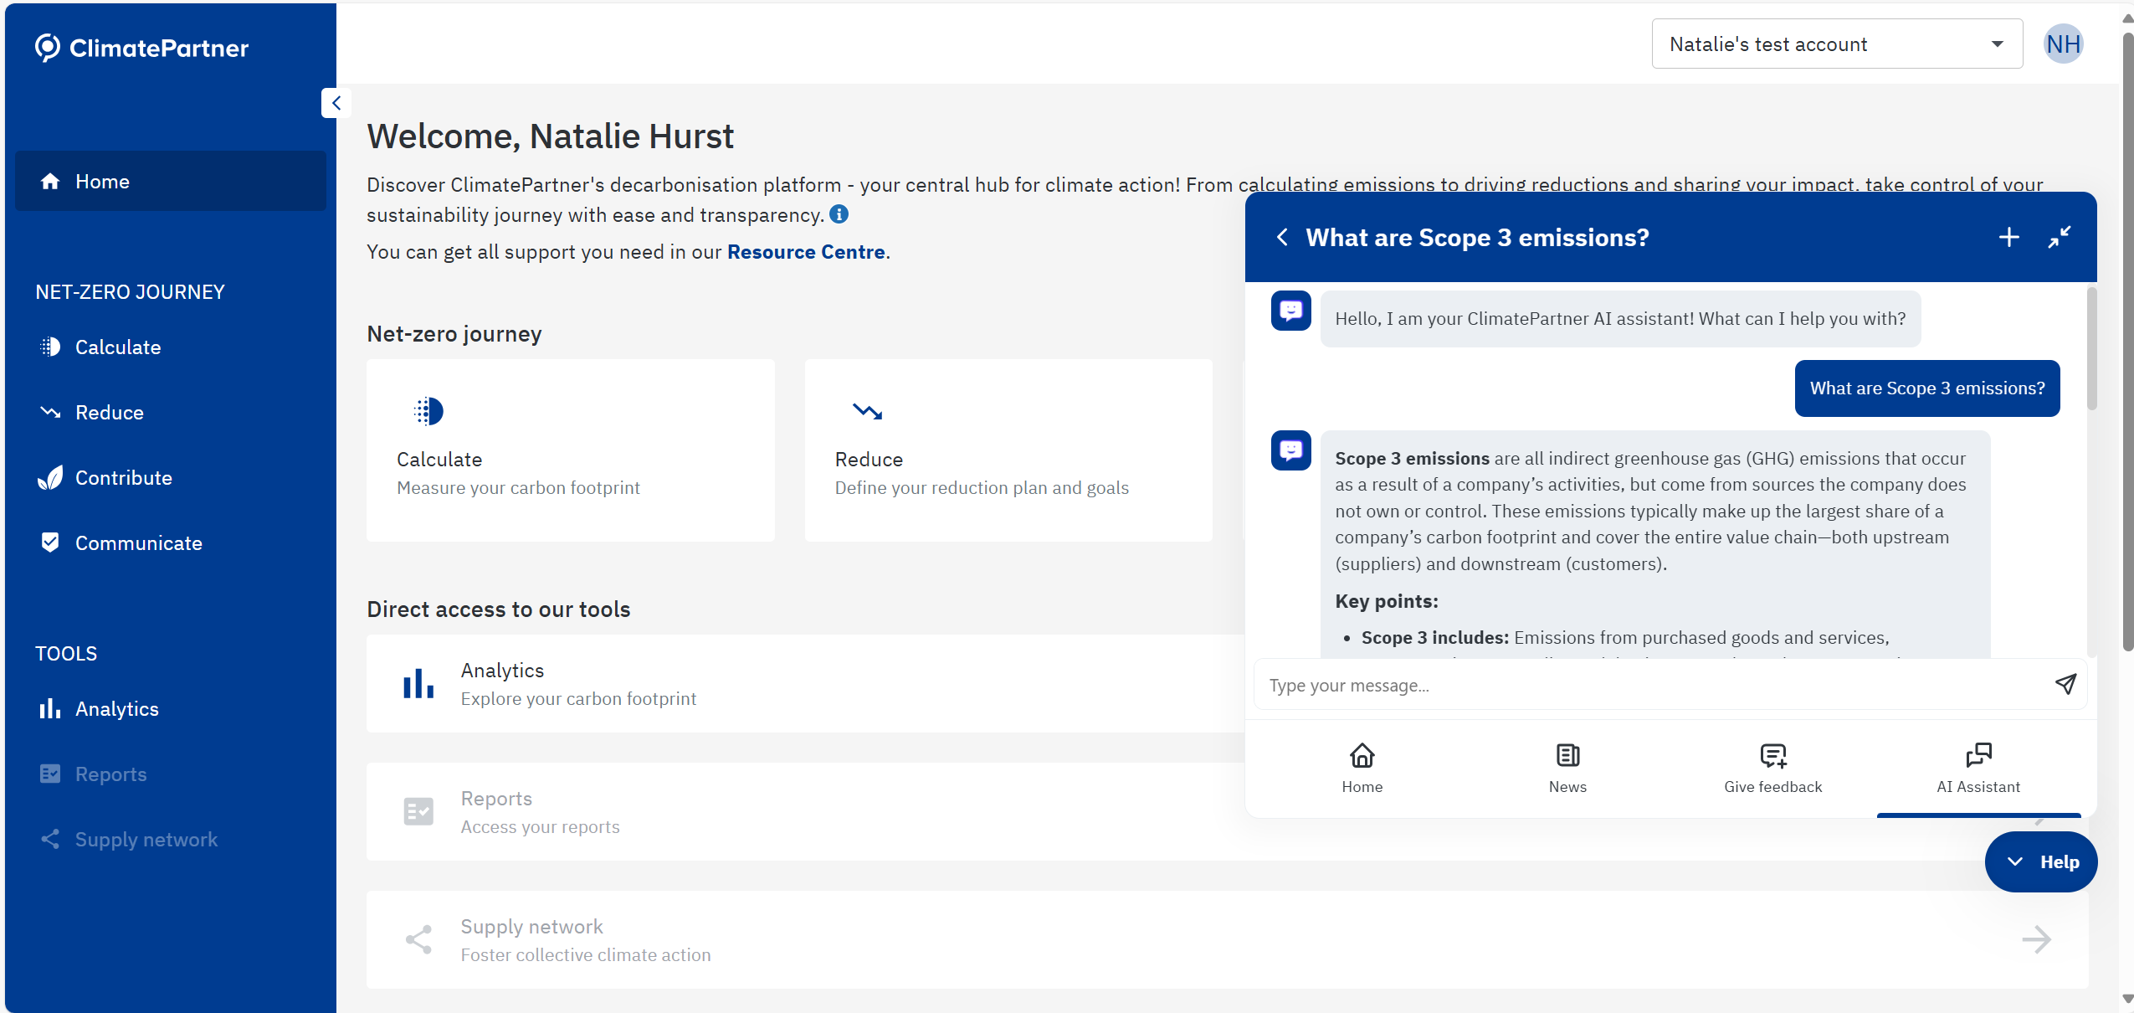Open Reduce in the sidebar
Screen dimensions: 2134x1013
coord(109,413)
